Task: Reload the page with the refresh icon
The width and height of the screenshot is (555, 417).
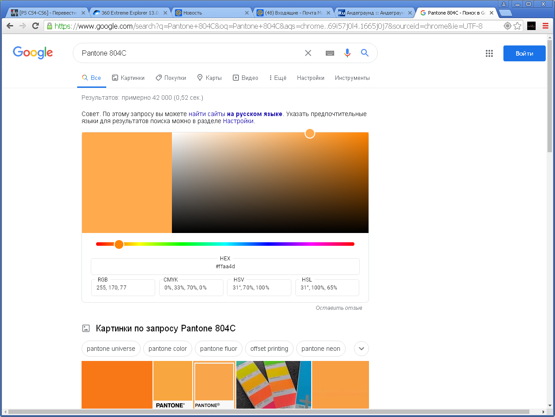Action: click(x=35, y=26)
